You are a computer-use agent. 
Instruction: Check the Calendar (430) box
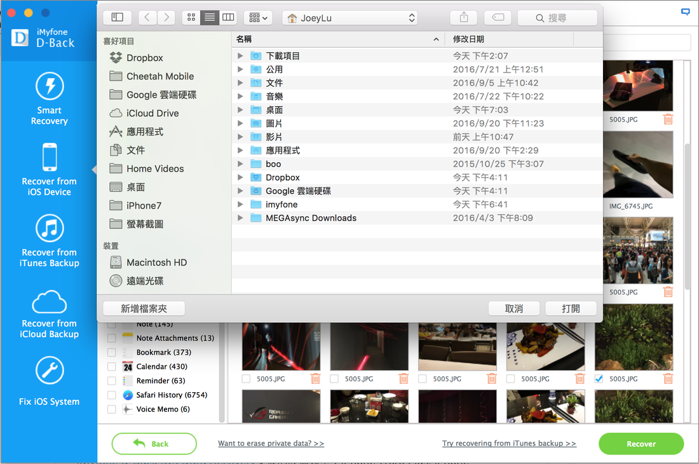click(x=112, y=367)
